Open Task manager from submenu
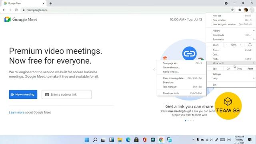 tap(181, 87)
